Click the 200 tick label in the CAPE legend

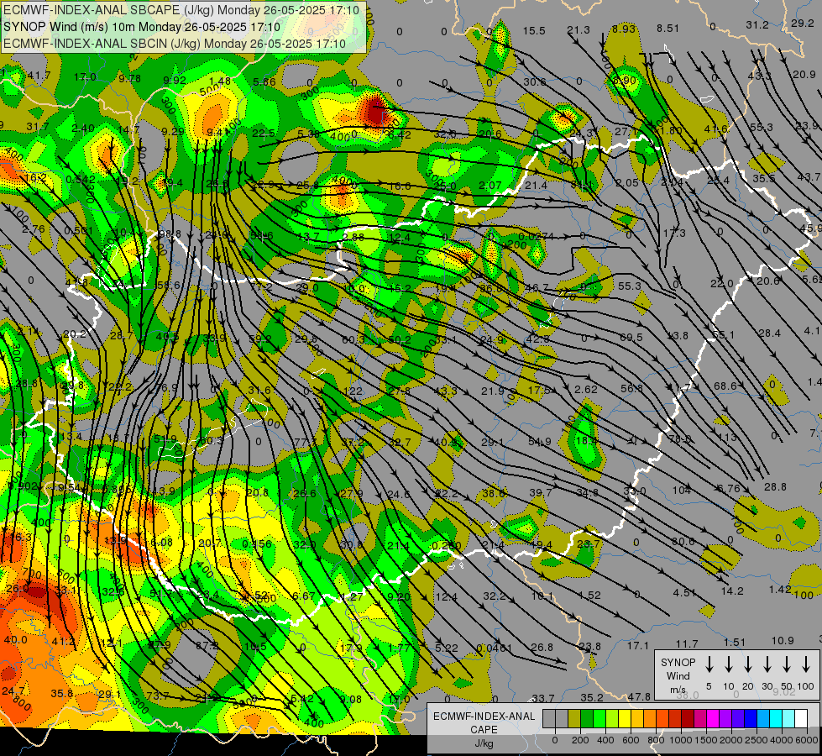580,740
